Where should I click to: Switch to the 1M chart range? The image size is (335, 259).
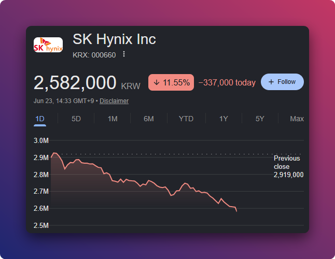113,119
